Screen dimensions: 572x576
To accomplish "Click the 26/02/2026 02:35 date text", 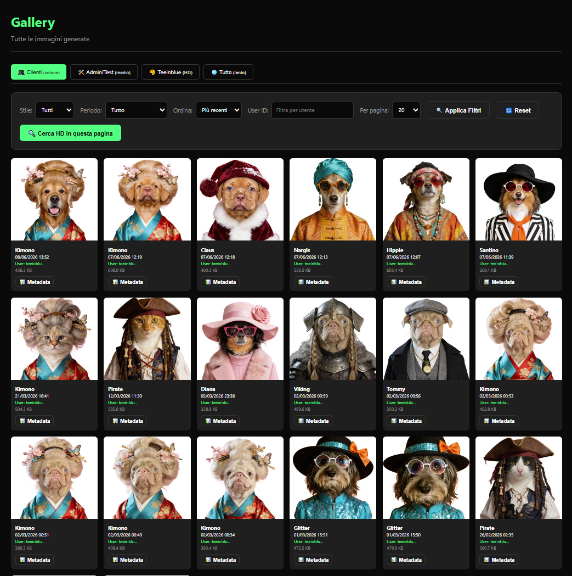I will coord(496,535).
